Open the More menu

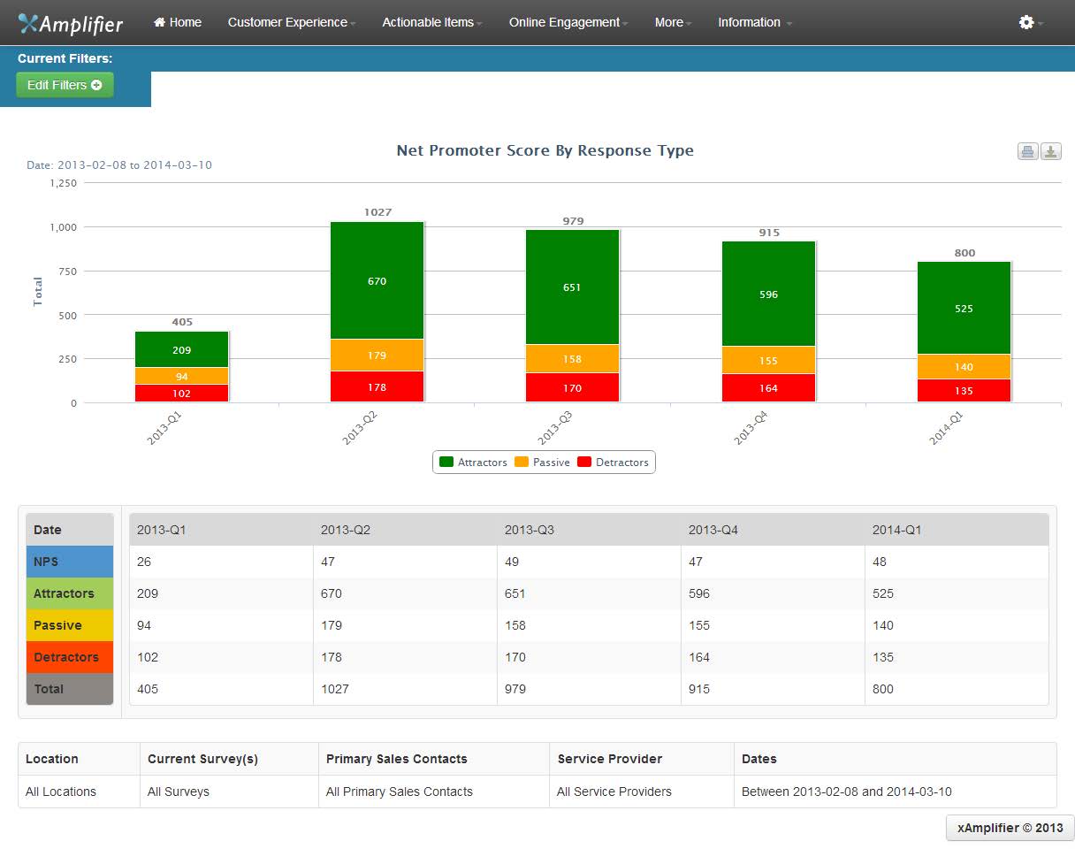click(x=674, y=22)
